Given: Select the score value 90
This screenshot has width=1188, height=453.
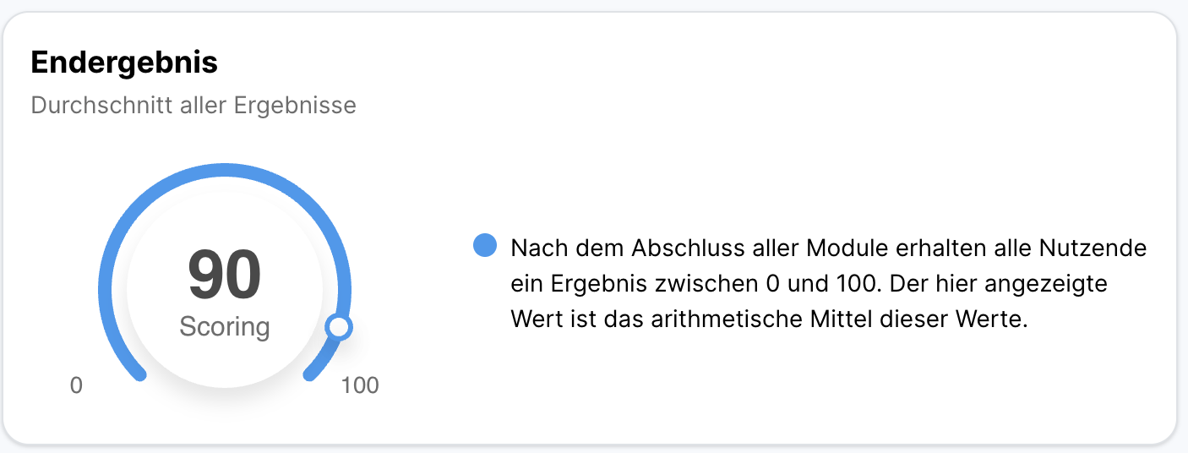Looking at the screenshot, I should pyautogui.click(x=225, y=276).
